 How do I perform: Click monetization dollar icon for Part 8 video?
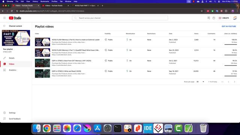[x=127, y=40]
